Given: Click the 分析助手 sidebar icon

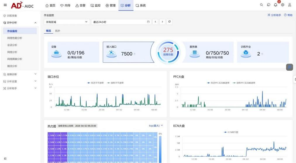Looking at the screenshot, I should click(5, 88).
